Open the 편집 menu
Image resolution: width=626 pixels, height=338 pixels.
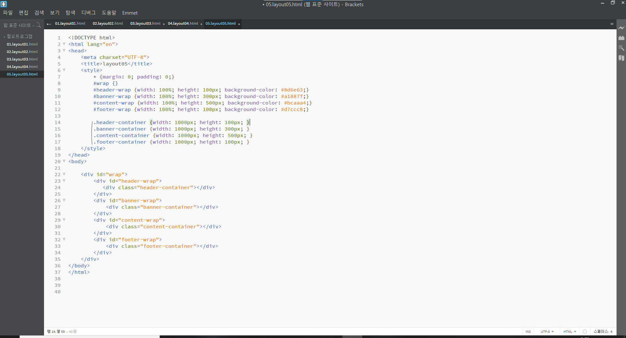[x=23, y=13]
